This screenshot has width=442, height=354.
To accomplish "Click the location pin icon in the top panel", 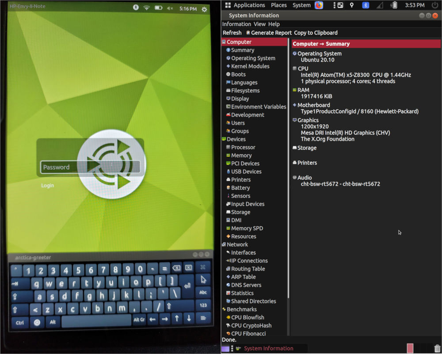I will tap(352, 5).
